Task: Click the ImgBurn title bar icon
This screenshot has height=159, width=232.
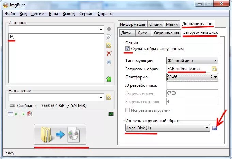Action: pyautogui.click(x=5, y=5)
